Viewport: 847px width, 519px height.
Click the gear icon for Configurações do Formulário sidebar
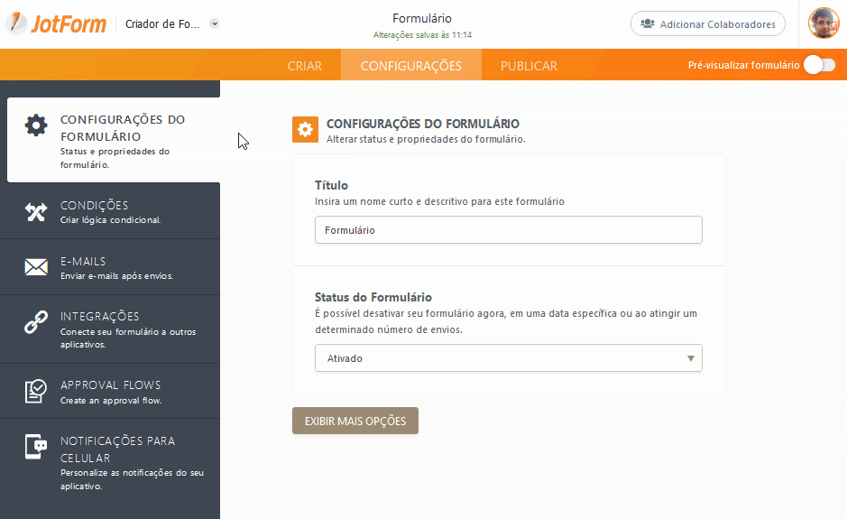point(36,125)
